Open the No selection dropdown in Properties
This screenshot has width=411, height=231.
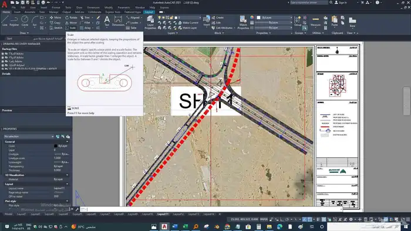pyautogui.click(x=29, y=136)
